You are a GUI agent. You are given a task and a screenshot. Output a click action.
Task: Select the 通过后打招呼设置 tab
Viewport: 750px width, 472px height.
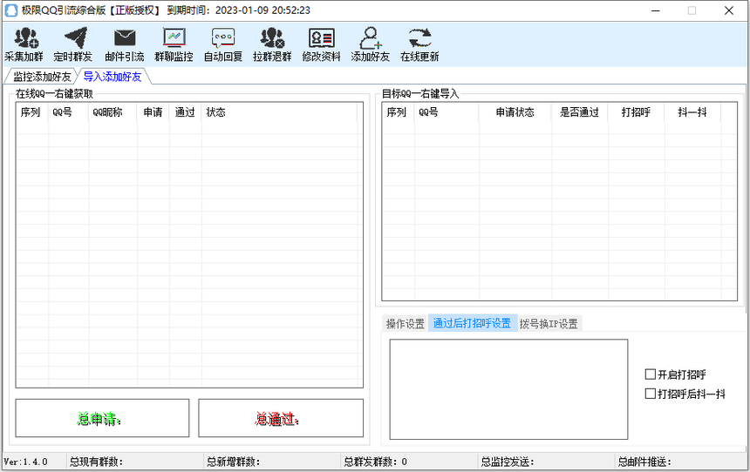(472, 323)
